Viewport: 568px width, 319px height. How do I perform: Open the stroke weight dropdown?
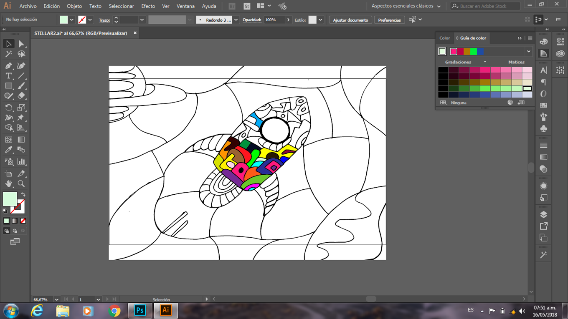(142, 20)
